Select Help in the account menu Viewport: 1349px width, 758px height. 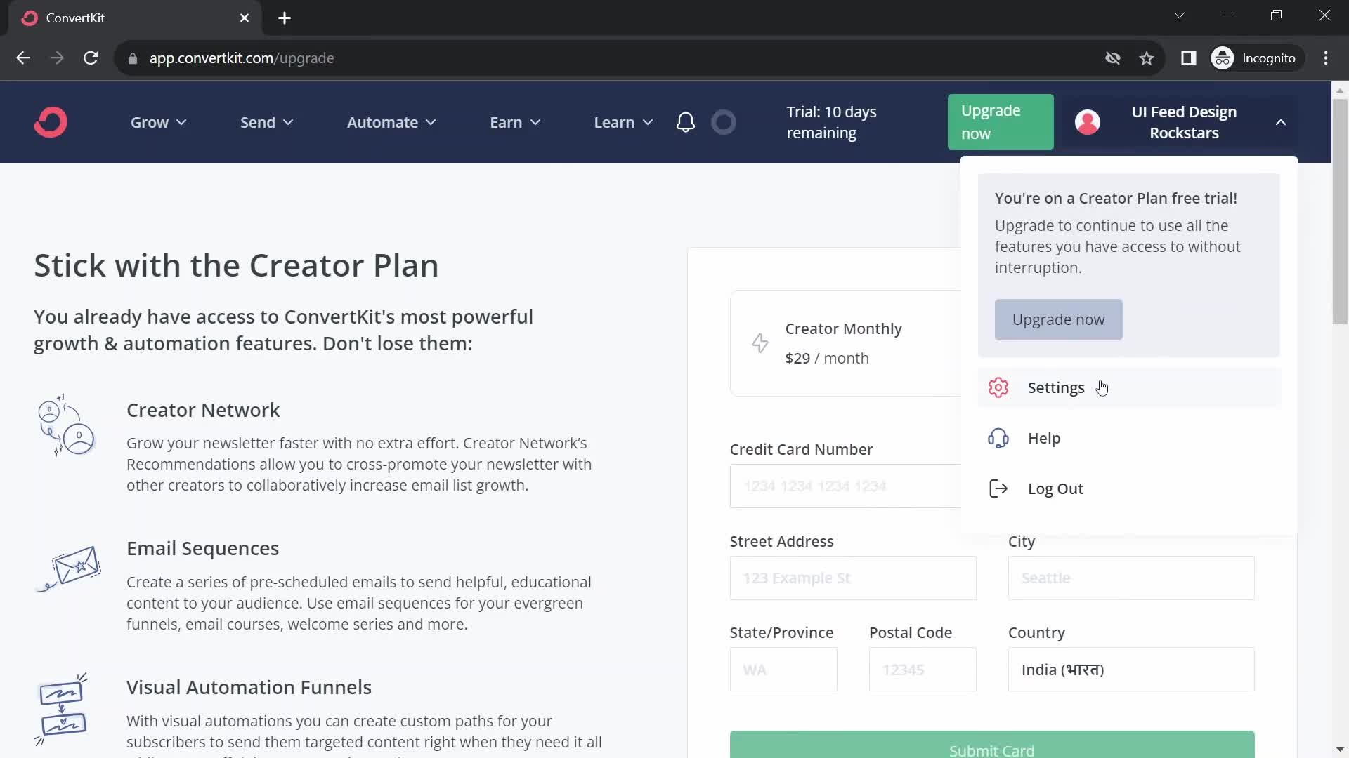[x=1129, y=438]
